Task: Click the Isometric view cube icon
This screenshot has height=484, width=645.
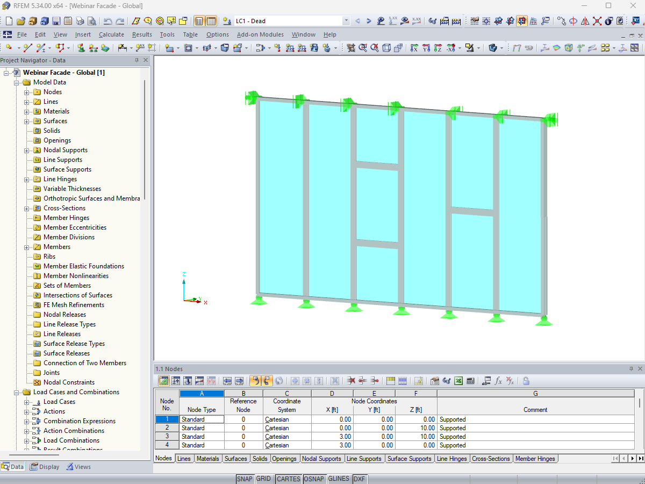Action: pos(386,48)
